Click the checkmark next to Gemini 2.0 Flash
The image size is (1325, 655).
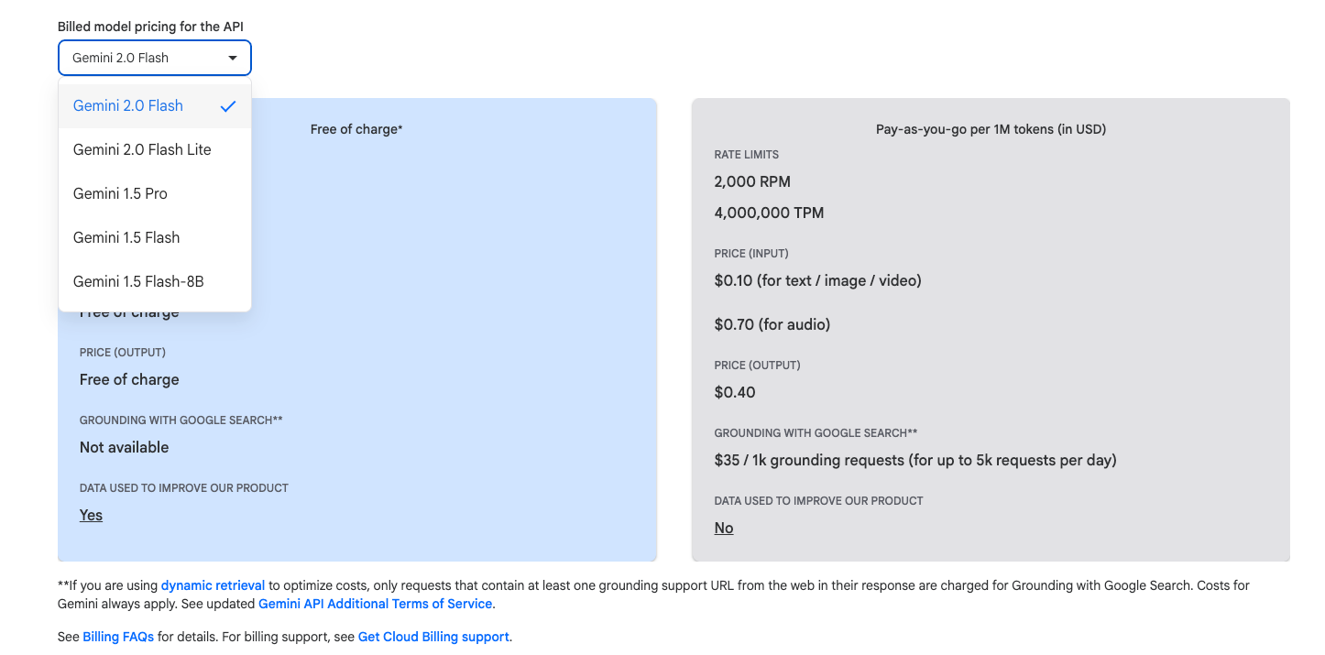pos(228,106)
